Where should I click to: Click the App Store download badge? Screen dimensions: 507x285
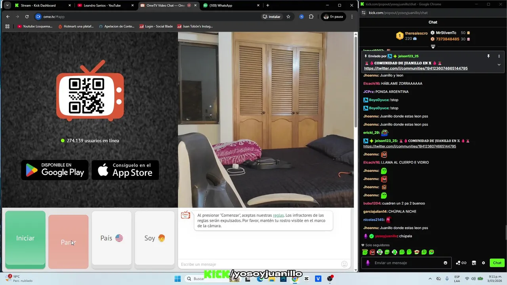pyautogui.click(x=125, y=170)
